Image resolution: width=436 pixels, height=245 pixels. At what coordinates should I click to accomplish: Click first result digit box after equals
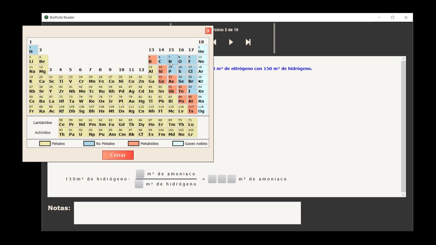212,179
